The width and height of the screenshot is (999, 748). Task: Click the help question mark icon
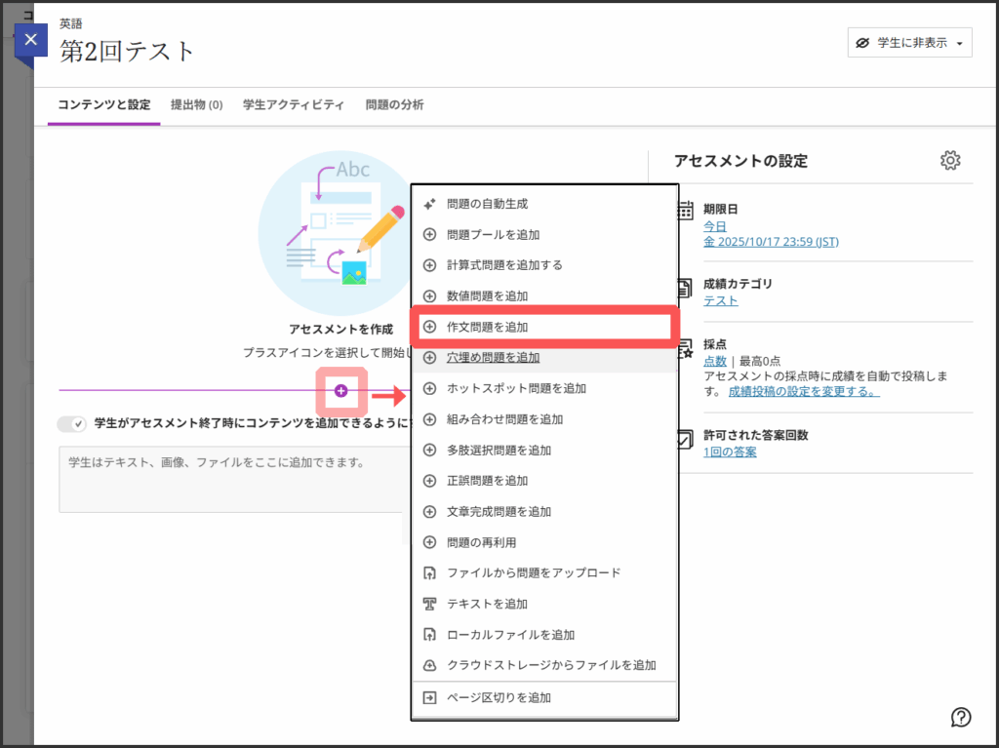coord(961,717)
